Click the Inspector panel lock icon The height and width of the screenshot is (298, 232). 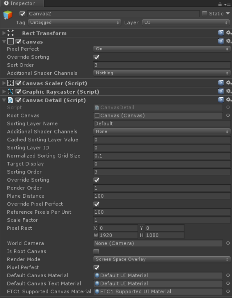[x=220, y=4]
